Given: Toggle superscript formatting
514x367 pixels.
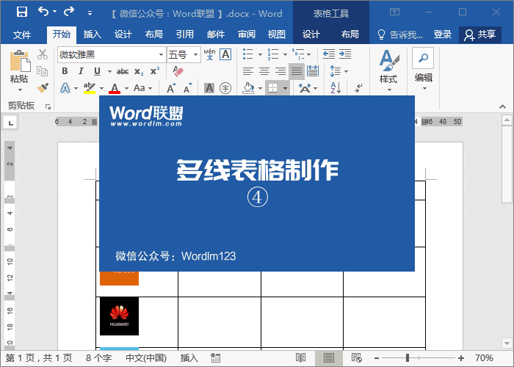Looking at the screenshot, I should point(155,71).
